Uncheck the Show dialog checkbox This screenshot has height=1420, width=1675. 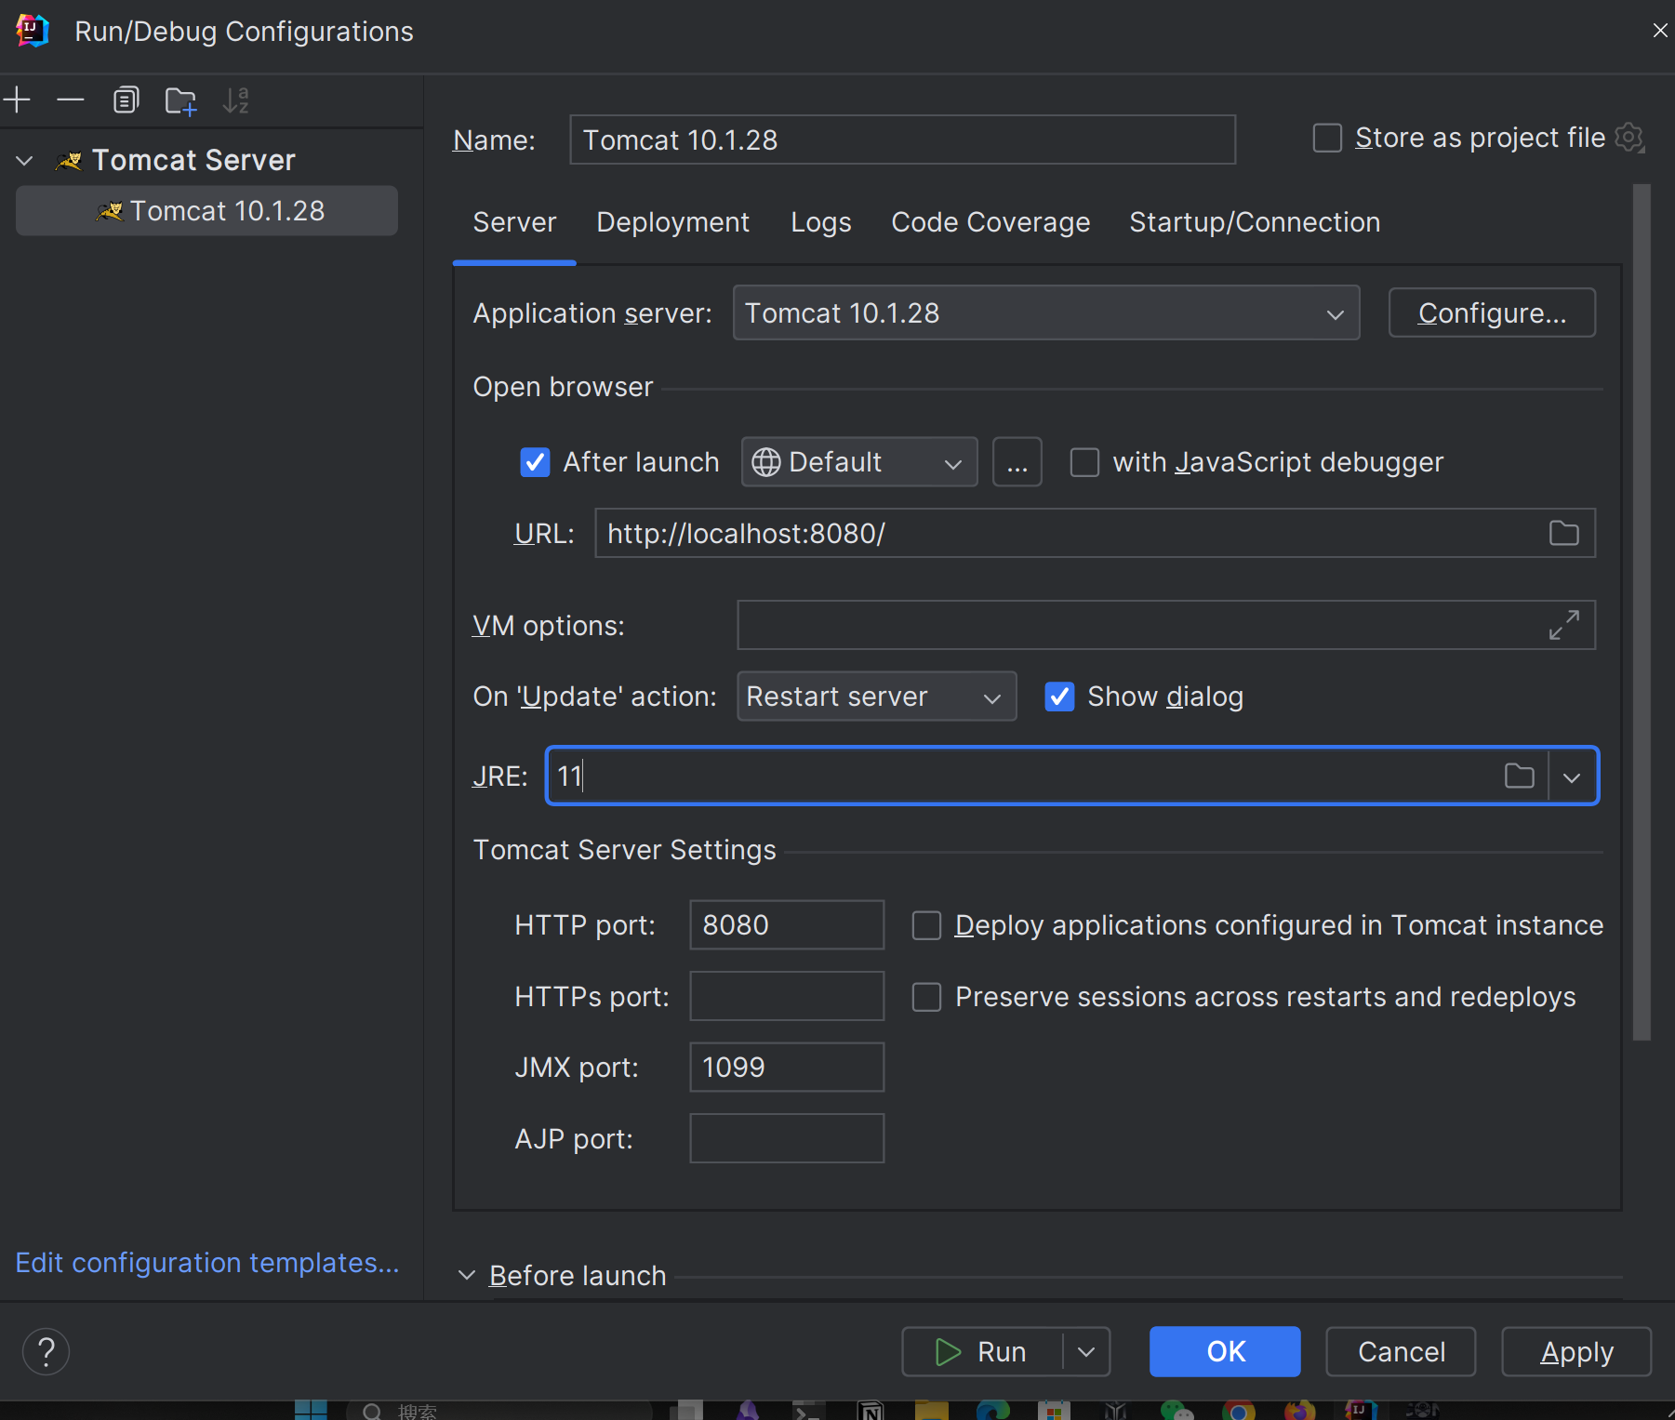click(1059, 697)
